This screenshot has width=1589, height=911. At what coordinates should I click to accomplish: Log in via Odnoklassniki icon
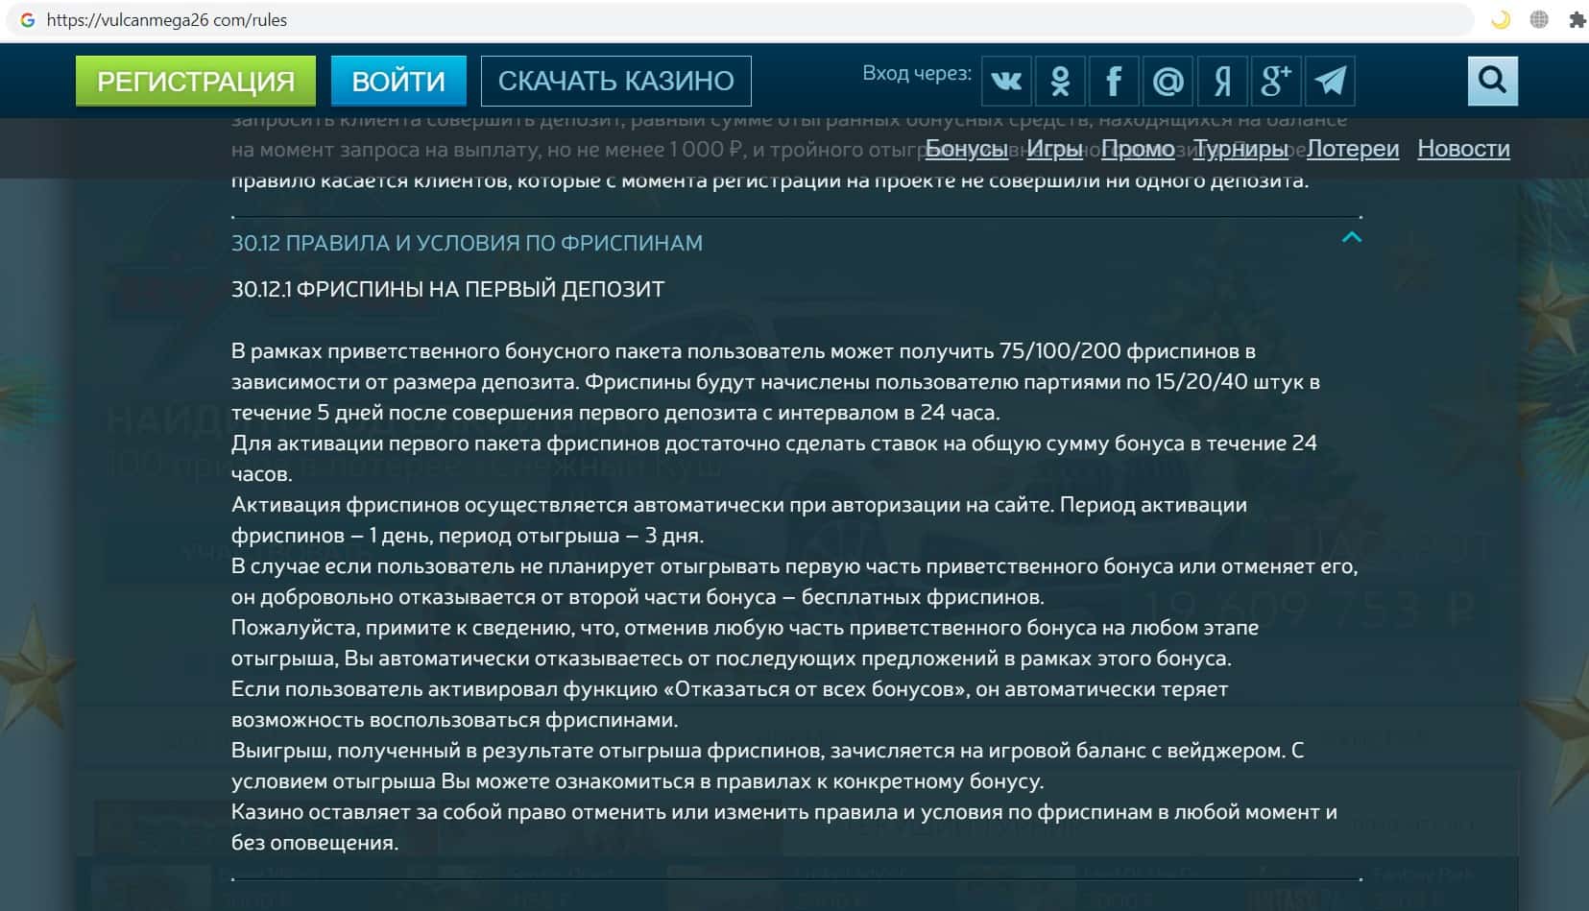1060,81
